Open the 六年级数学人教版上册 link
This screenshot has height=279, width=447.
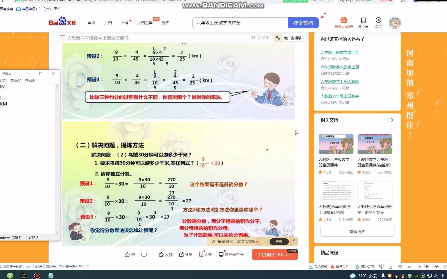coord(340,67)
